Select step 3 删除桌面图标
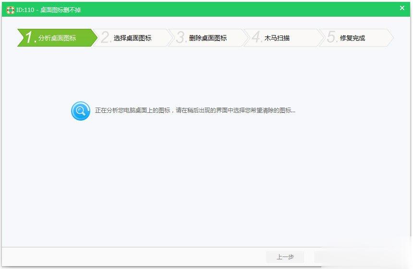Image resolution: width=413 pixels, height=269 pixels. (x=208, y=37)
